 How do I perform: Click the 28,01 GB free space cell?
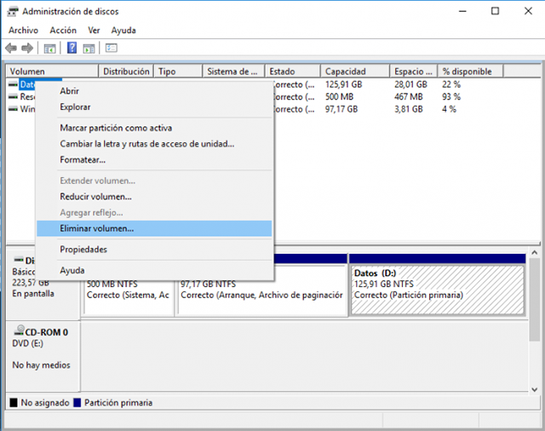click(x=410, y=84)
